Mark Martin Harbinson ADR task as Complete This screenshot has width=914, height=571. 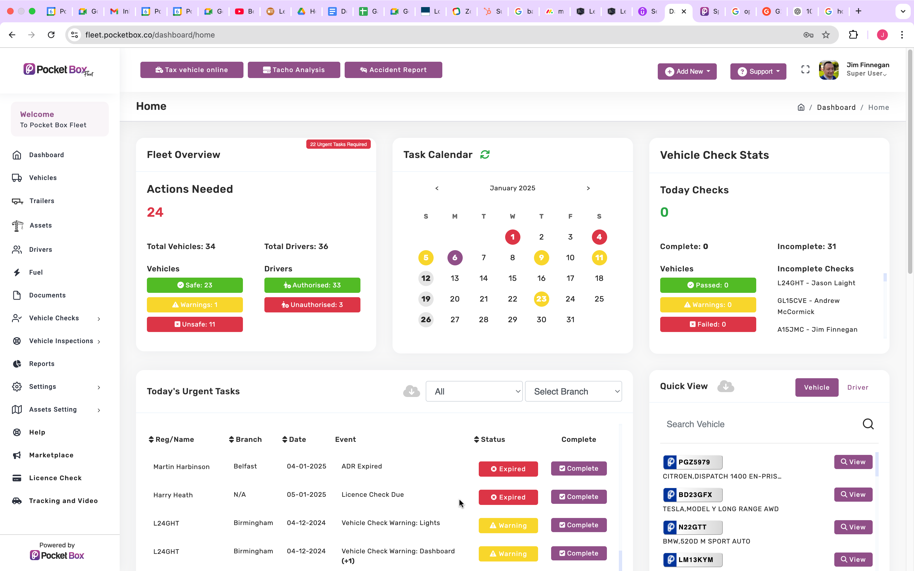click(x=579, y=469)
